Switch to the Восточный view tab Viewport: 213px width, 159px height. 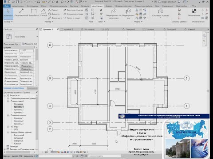[87, 29]
